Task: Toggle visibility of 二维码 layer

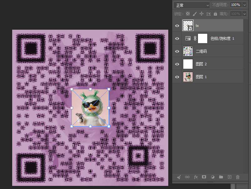Action: pos(177,51)
